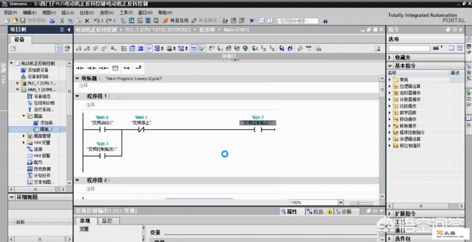This screenshot has height=242, width=472.
Task: Expand 位逻辑运算 instruction folder
Action: click(389, 86)
